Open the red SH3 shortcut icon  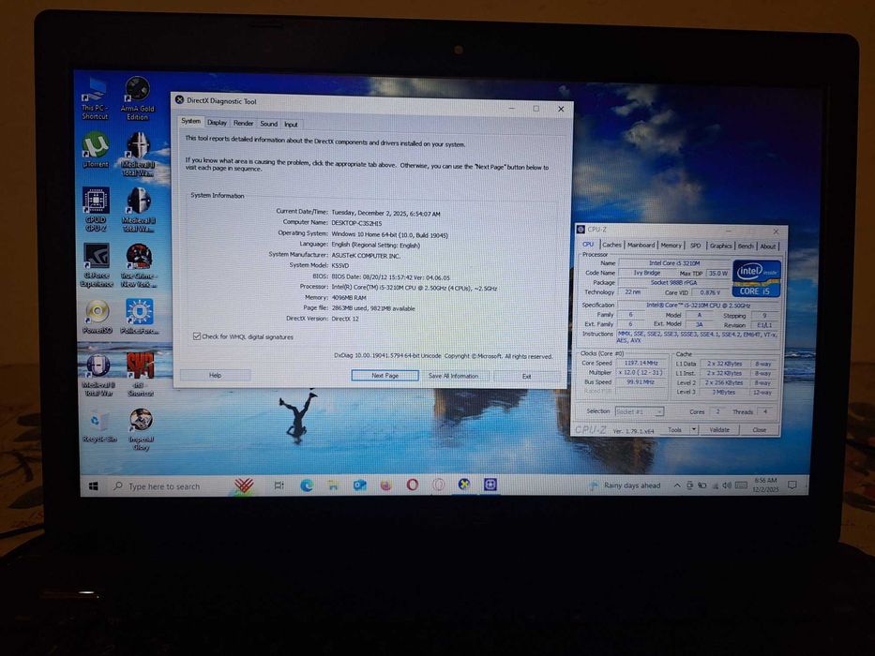[x=140, y=374]
